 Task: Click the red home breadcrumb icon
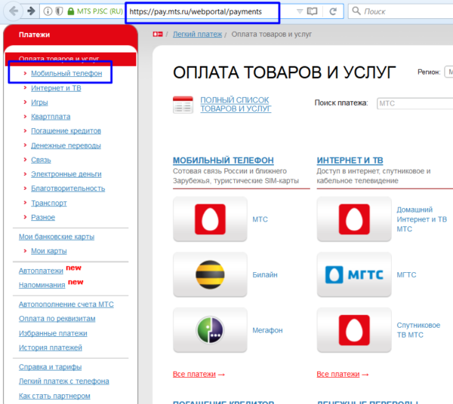[x=158, y=35]
